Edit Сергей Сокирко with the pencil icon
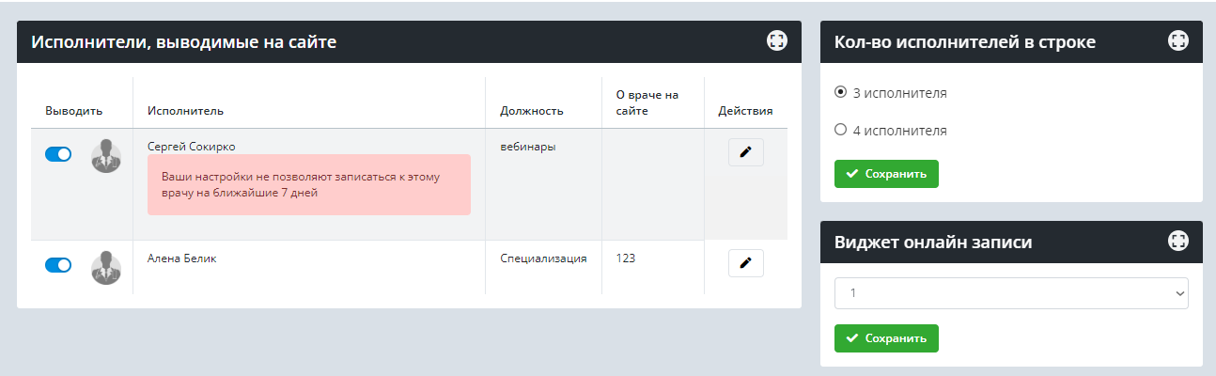This screenshot has width=1216, height=376. (x=745, y=152)
